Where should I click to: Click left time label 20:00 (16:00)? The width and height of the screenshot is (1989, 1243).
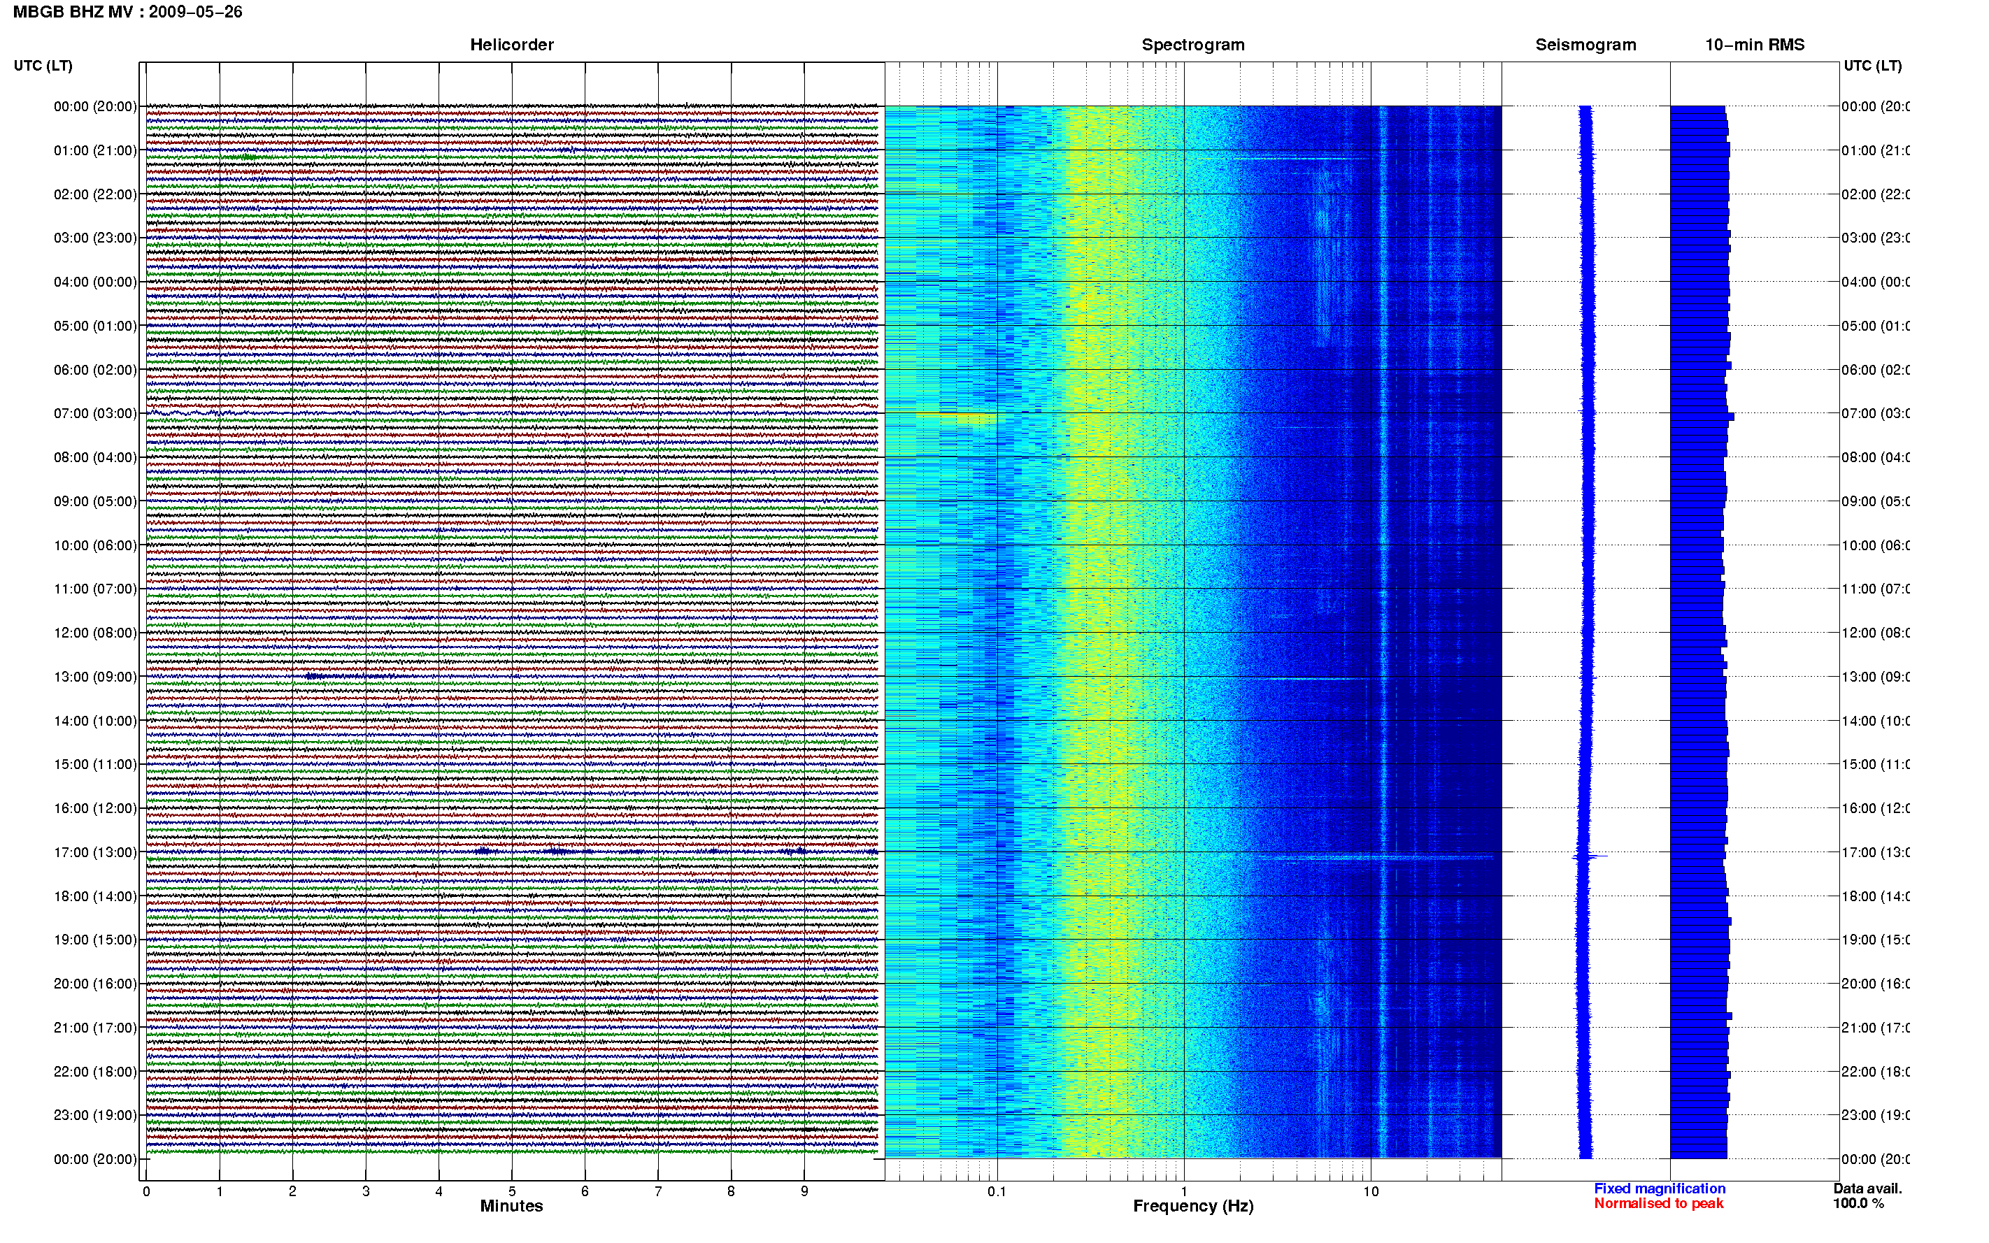95,983
